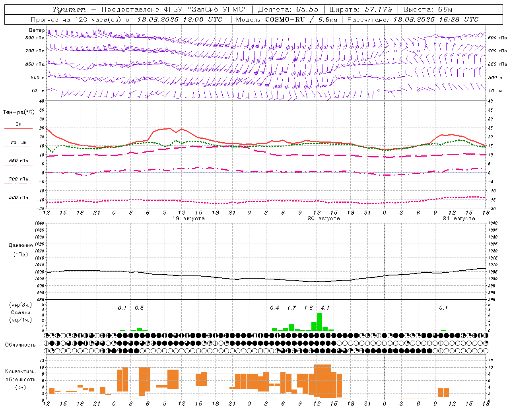Click the '0.4' precipitation total

[x=274, y=308]
